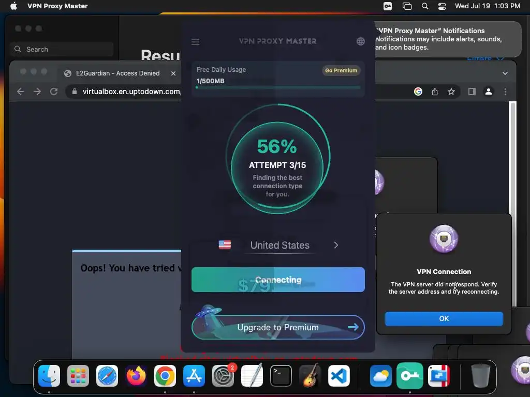Open TextEdit from the Dock
The height and width of the screenshot is (397, 530).
coord(252,375)
